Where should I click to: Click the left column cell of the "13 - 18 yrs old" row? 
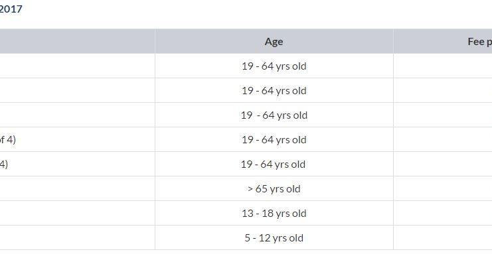(77, 213)
